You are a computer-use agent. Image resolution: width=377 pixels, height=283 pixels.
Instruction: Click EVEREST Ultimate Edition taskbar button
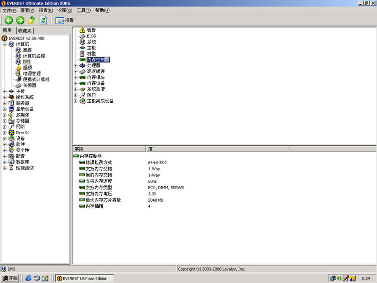click(85, 279)
